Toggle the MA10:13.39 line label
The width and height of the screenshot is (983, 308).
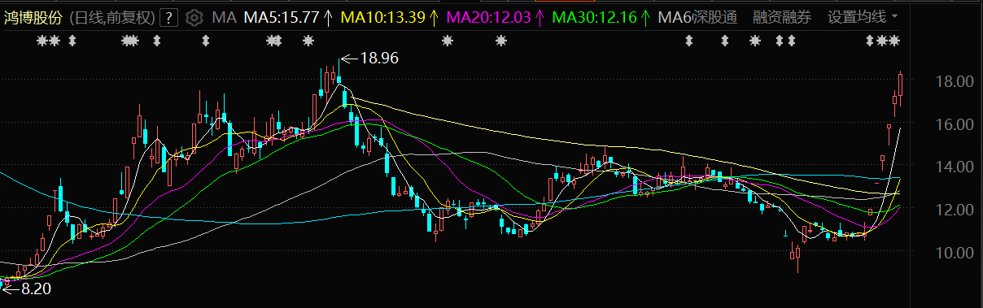coord(382,17)
